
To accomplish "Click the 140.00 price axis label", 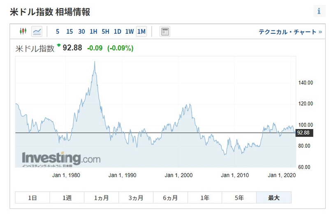I will point(306,83).
